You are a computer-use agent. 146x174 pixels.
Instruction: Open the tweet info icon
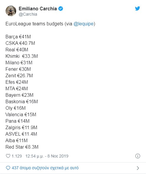(x=138, y=156)
